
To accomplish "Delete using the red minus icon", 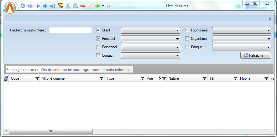I will pos(83,6).
